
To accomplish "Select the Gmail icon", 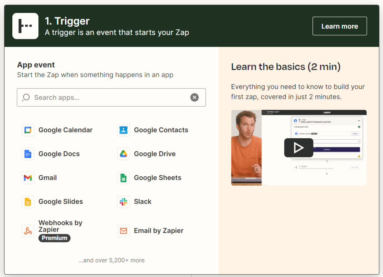I will tap(28, 177).
